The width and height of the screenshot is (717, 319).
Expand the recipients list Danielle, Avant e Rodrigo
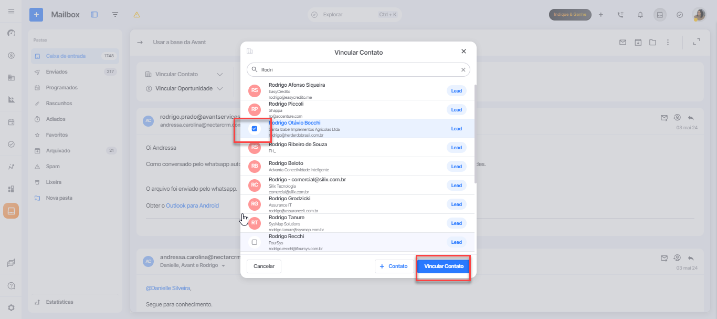[x=223, y=266]
